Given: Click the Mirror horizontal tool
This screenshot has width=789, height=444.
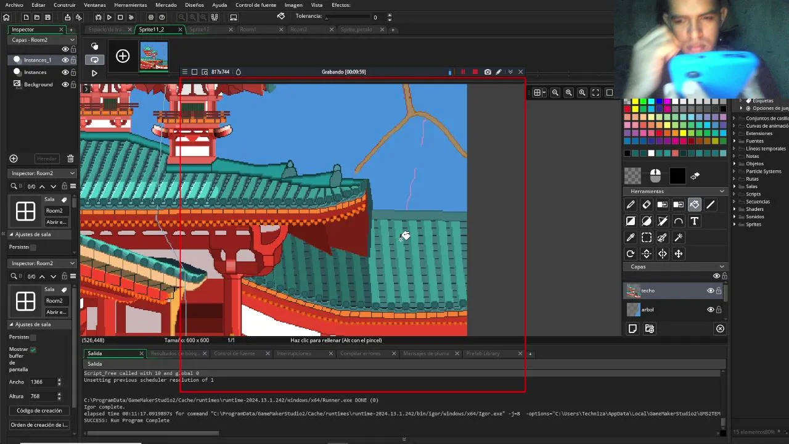Looking at the screenshot, I should [663, 253].
